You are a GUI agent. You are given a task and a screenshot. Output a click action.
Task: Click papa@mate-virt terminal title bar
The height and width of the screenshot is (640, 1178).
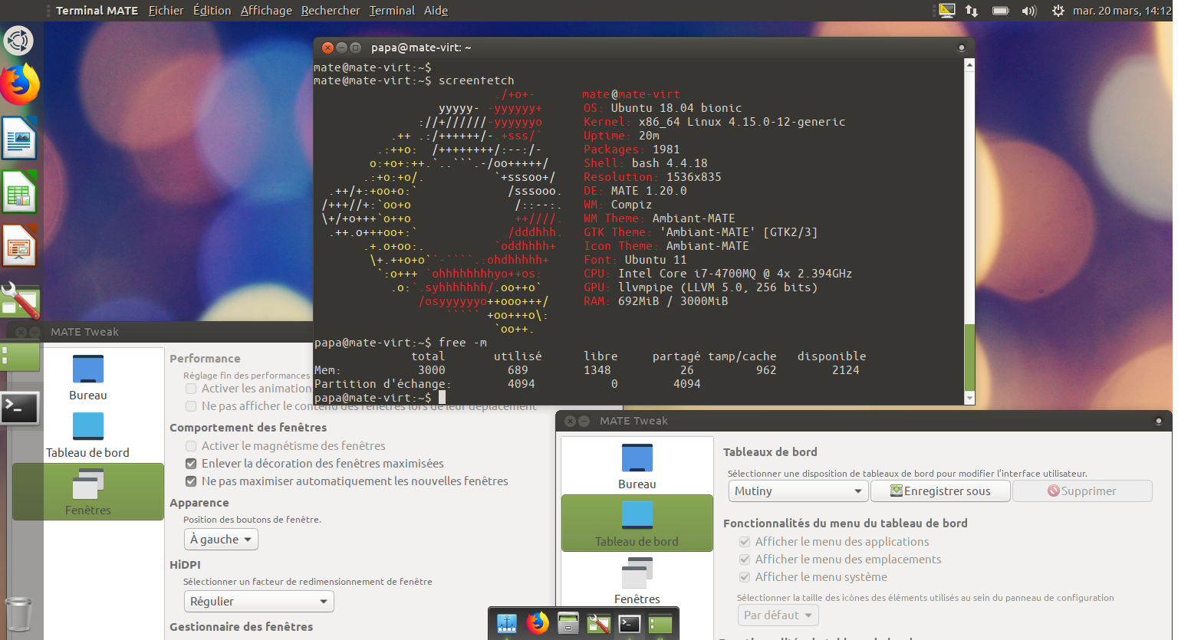tap(644, 48)
